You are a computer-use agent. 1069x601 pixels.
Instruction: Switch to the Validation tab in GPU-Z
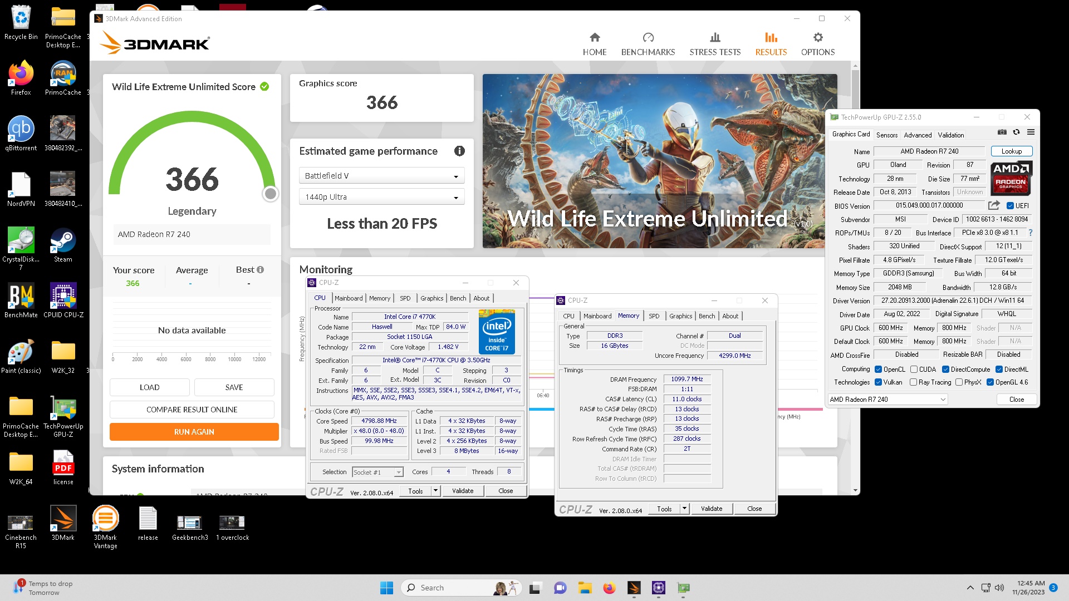coord(950,135)
